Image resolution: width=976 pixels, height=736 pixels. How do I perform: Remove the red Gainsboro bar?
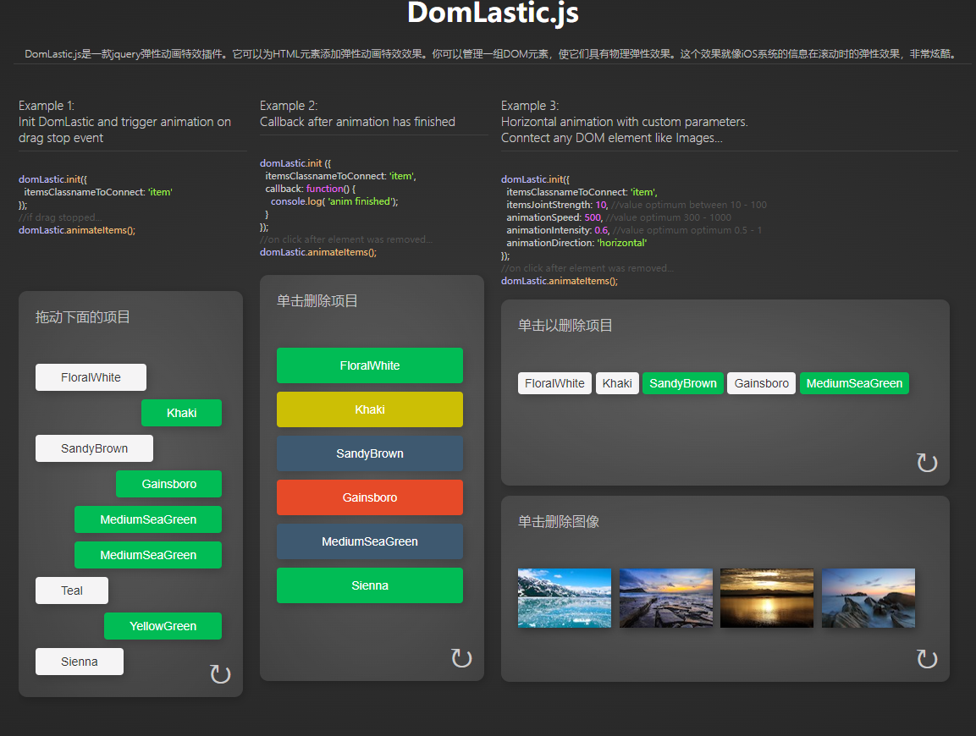pyautogui.click(x=370, y=497)
